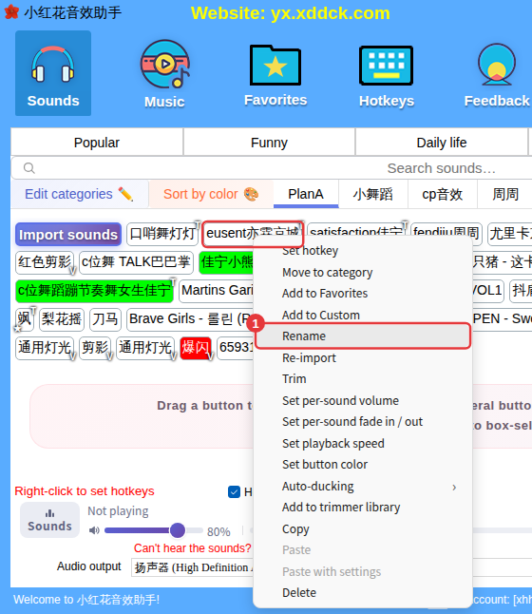Choose Copy in the context menu
Screen dimensions: 532x614
(x=295, y=529)
